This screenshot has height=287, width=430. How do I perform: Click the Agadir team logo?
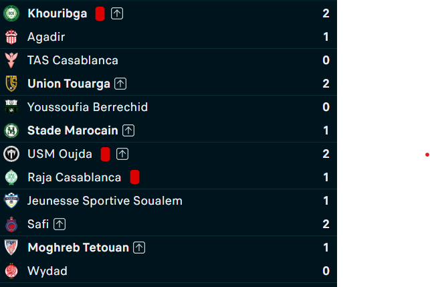(11, 37)
